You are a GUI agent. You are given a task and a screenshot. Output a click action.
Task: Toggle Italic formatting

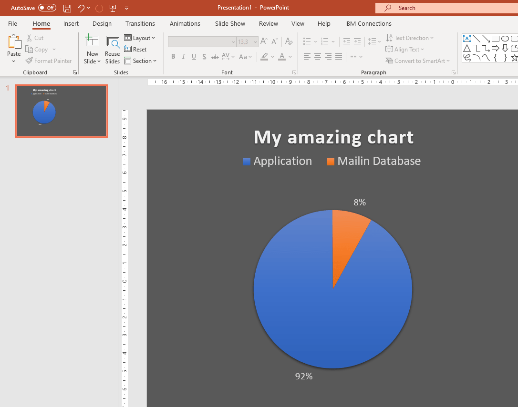click(x=184, y=57)
